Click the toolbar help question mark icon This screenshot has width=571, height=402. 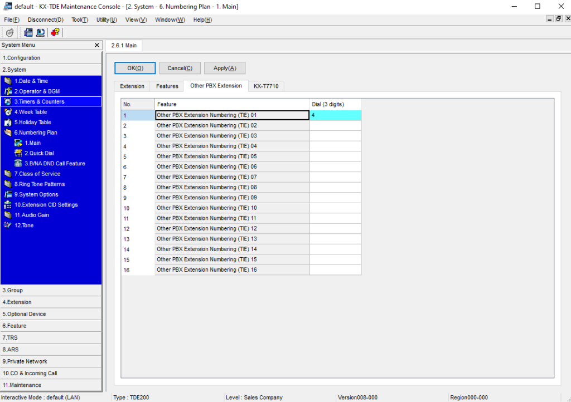click(x=55, y=33)
